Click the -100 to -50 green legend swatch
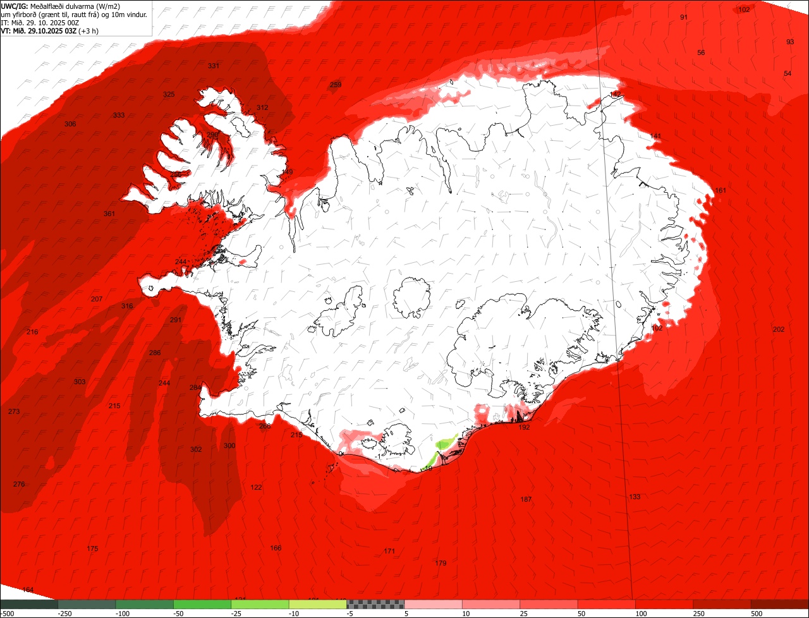 click(x=144, y=604)
